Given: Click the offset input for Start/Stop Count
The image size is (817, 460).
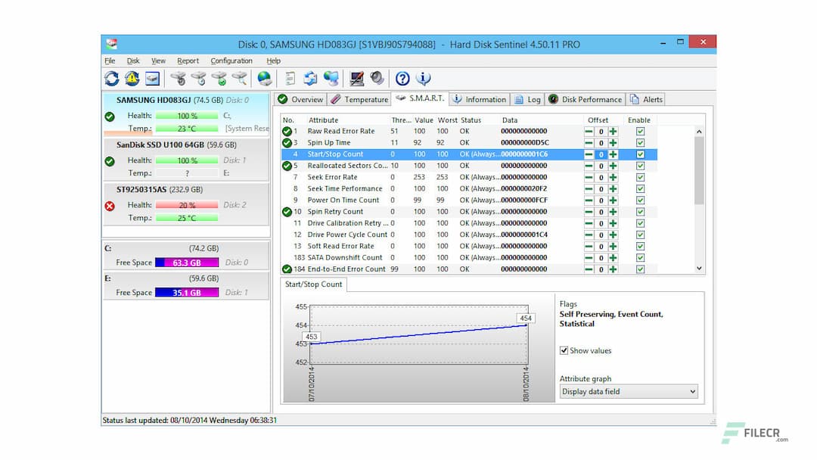Looking at the screenshot, I should click(x=601, y=154).
